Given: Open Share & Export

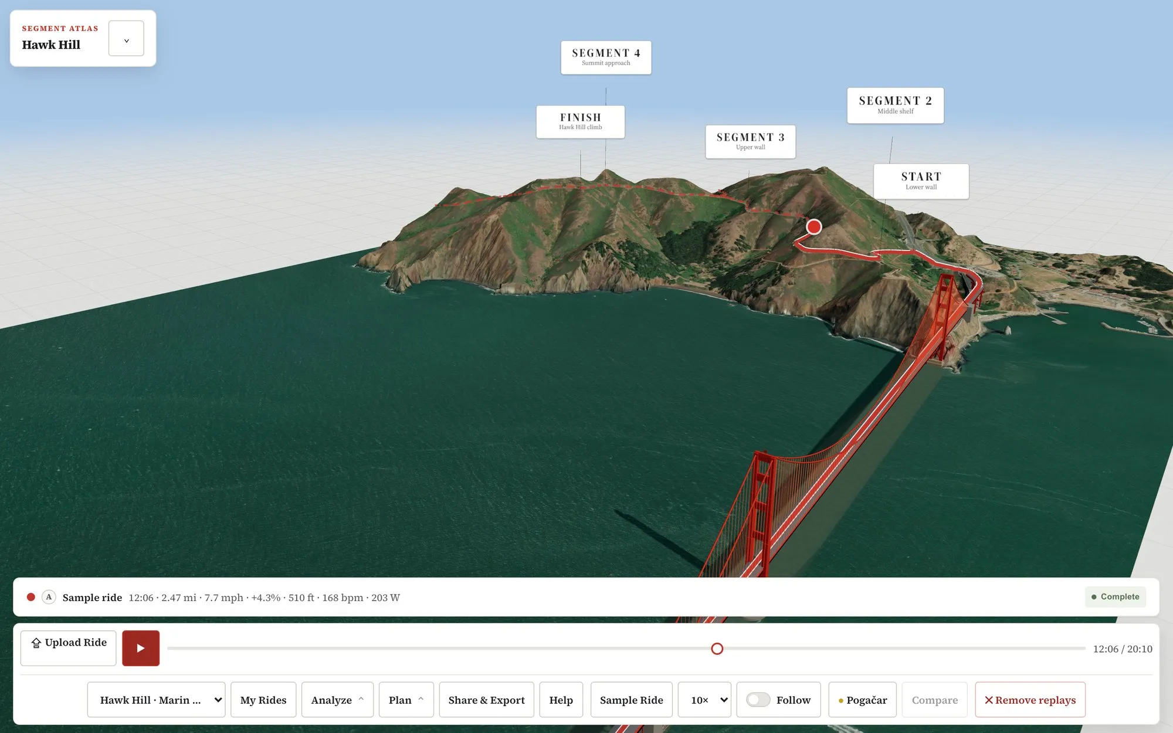Looking at the screenshot, I should pyautogui.click(x=486, y=700).
